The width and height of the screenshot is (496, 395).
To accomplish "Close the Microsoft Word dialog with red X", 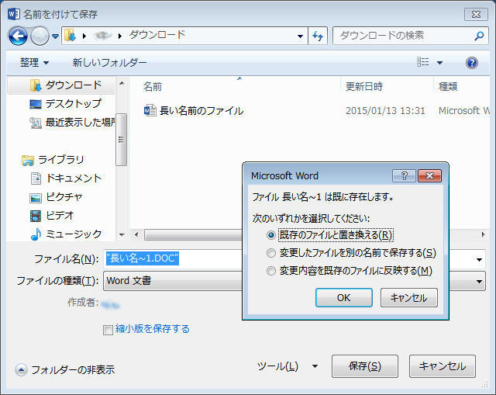I will click(429, 176).
